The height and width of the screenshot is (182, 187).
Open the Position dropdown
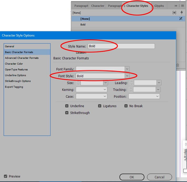coord(144,96)
